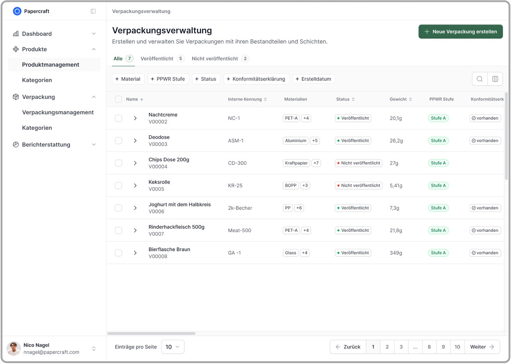The image size is (511, 364).
Task: Click the column layout icon
Action: pyautogui.click(x=495, y=79)
